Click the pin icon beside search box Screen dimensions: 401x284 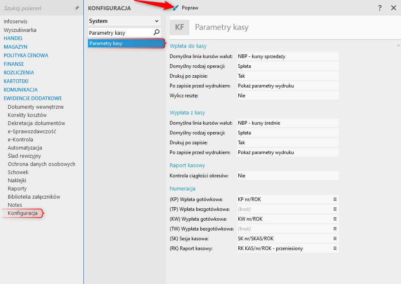coord(77,8)
